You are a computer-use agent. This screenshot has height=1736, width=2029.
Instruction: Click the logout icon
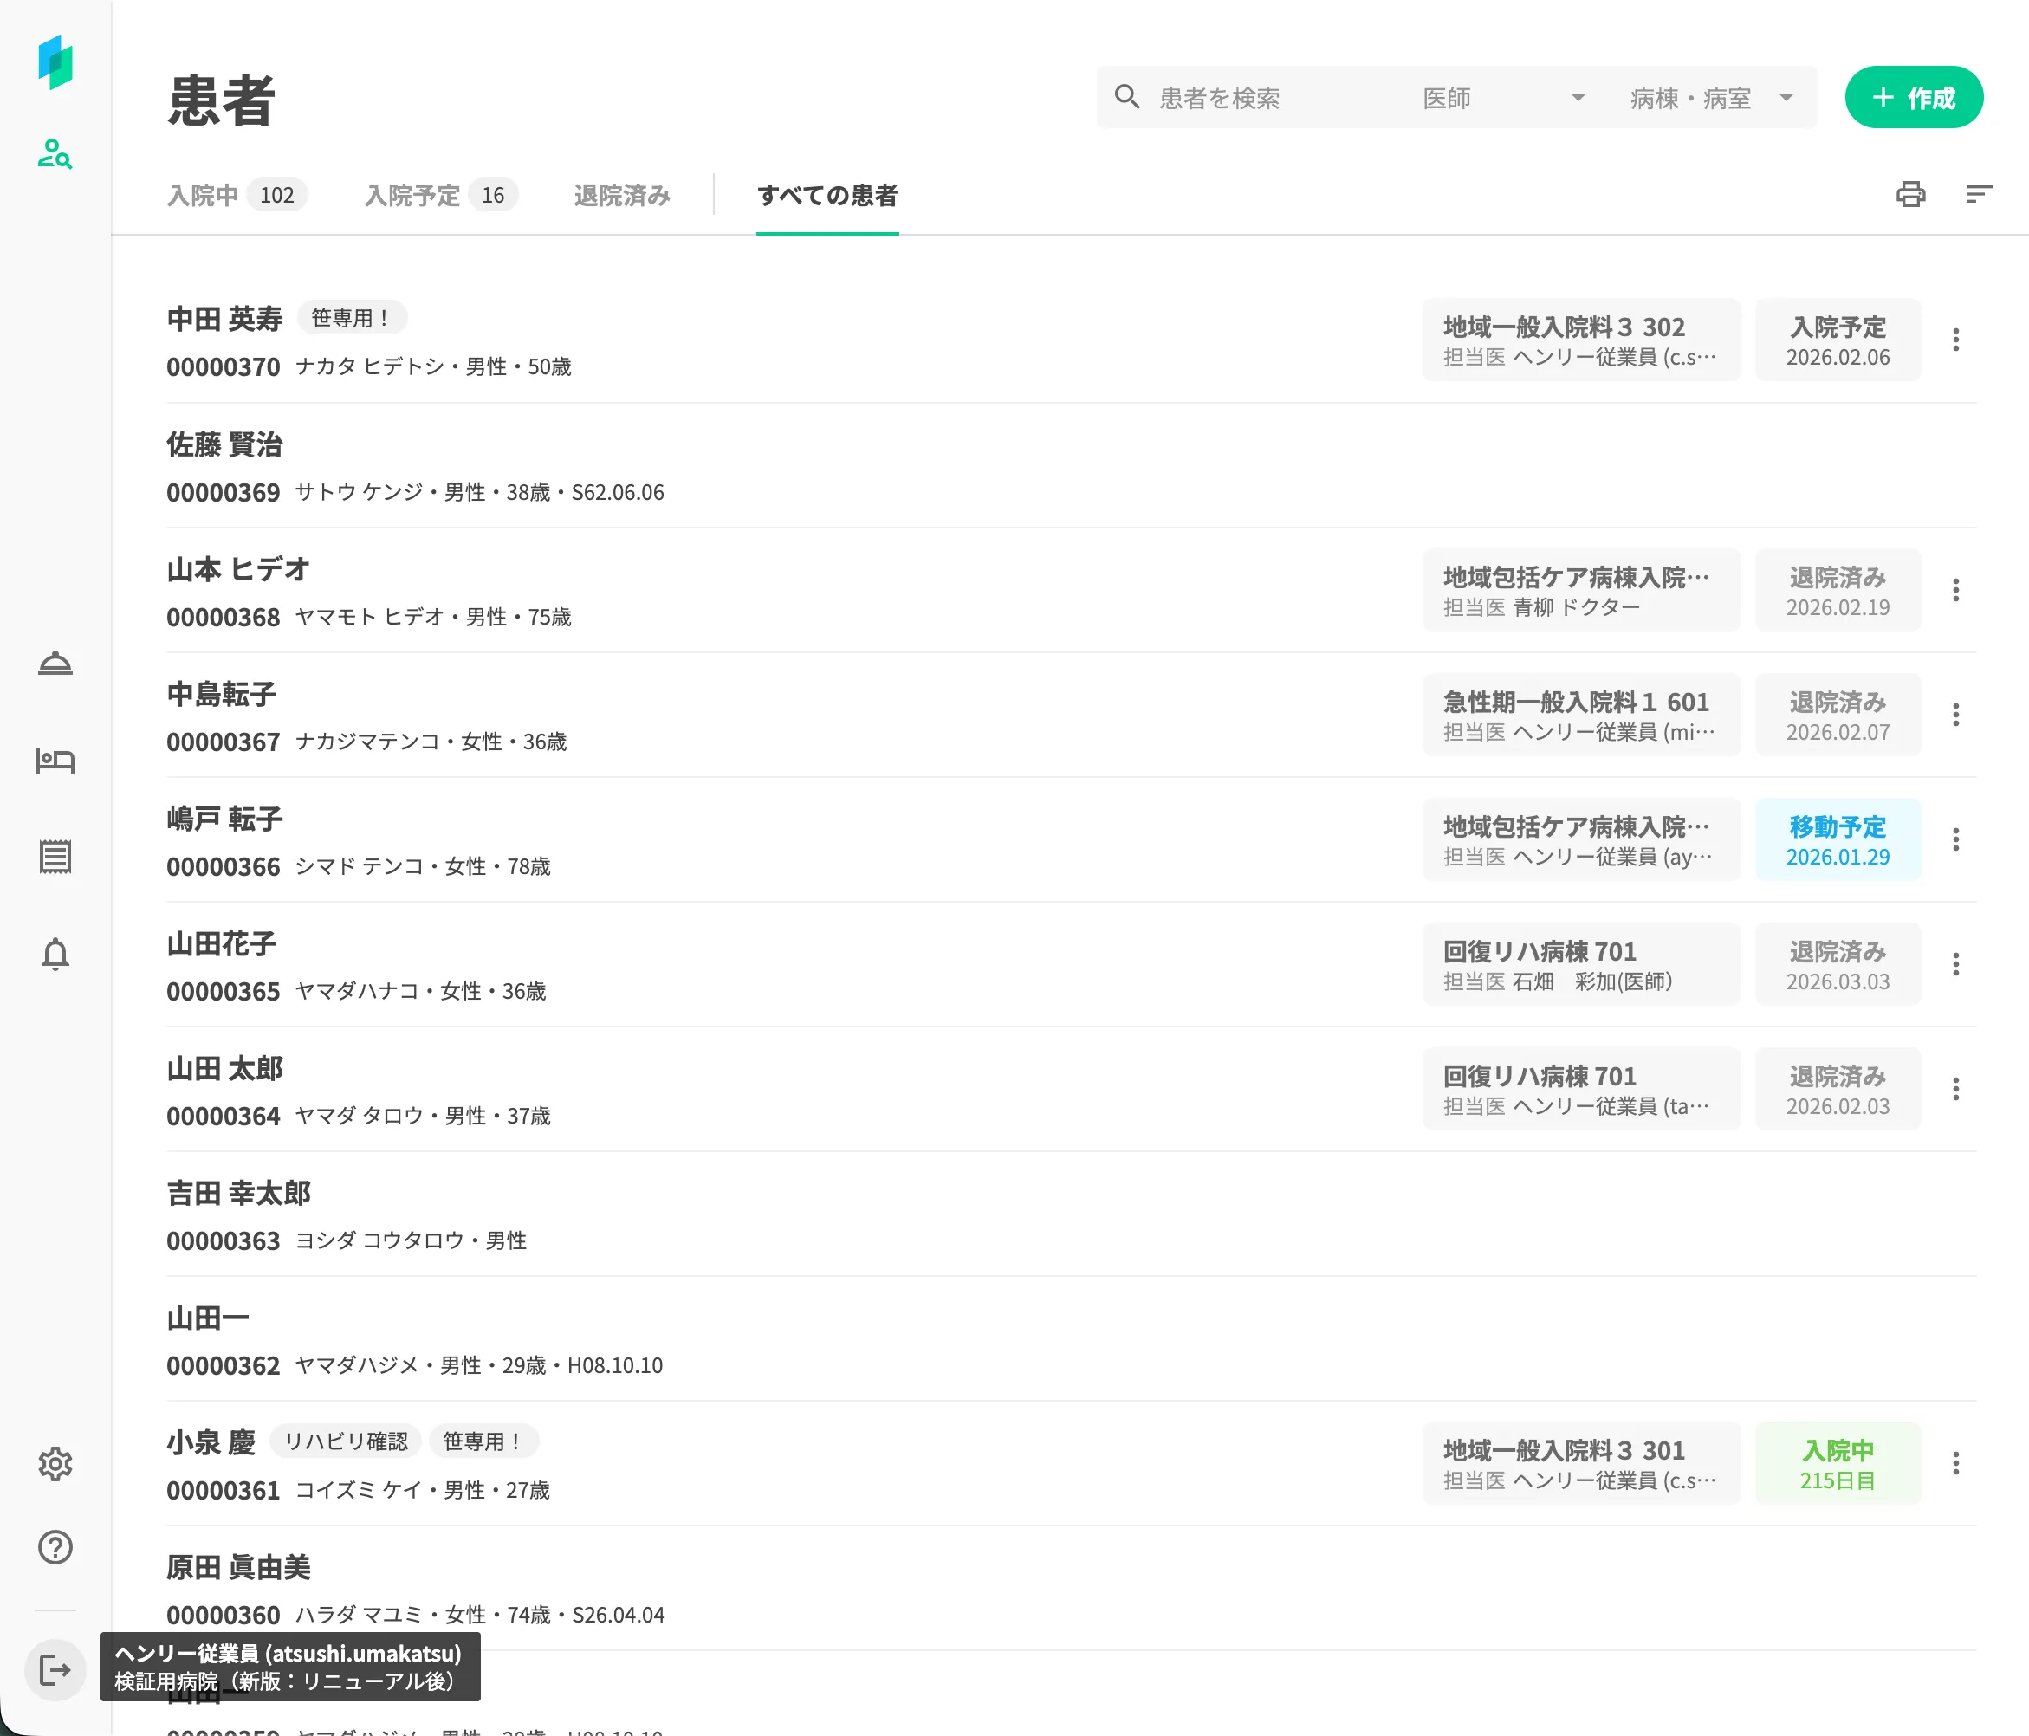coord(55,1669)
